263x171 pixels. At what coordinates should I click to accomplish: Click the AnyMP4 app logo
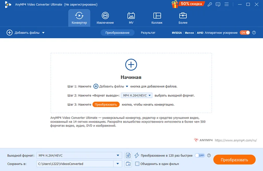(x=8, y=4)
